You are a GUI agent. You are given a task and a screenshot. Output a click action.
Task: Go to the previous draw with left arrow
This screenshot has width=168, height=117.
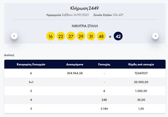coord(14,36)
